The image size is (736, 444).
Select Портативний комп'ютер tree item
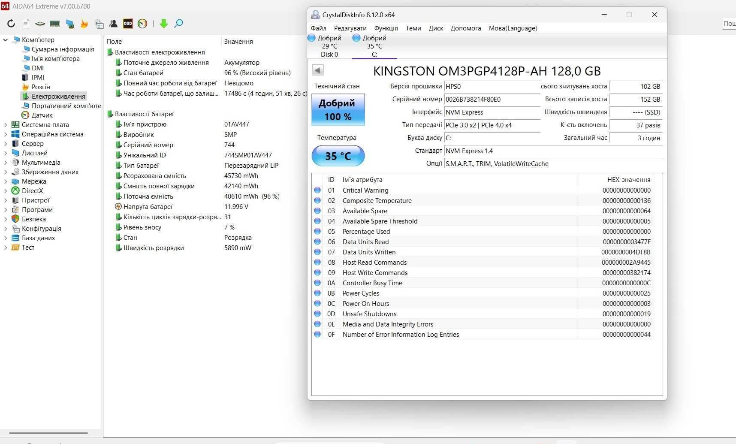(x=66, y=106)
